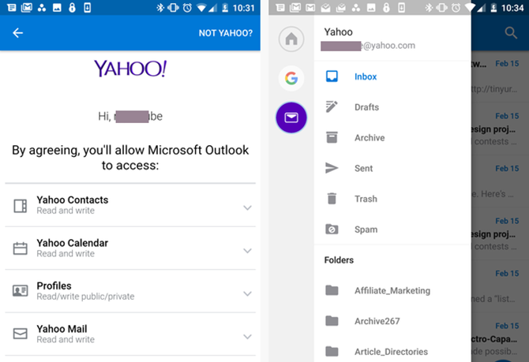529x362 pixels.
Task: Tap the Yahoo Contacts permission title
Action: 73,200
